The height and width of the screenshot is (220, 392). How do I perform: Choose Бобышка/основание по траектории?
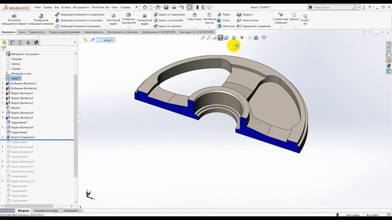pos(80,15)
